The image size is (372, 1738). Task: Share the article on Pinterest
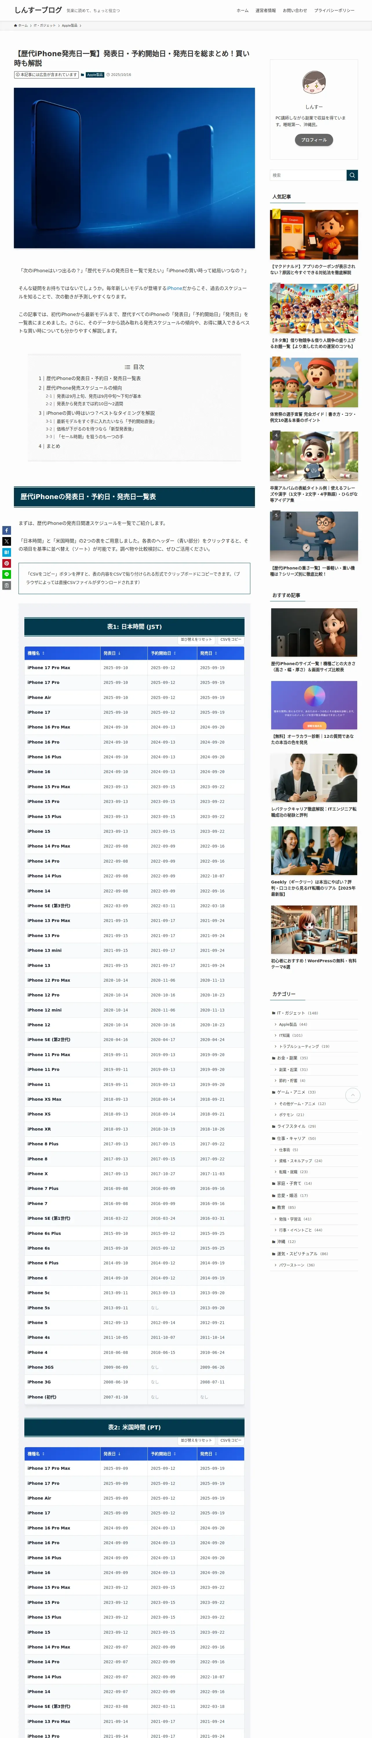(x=6, y=563)
